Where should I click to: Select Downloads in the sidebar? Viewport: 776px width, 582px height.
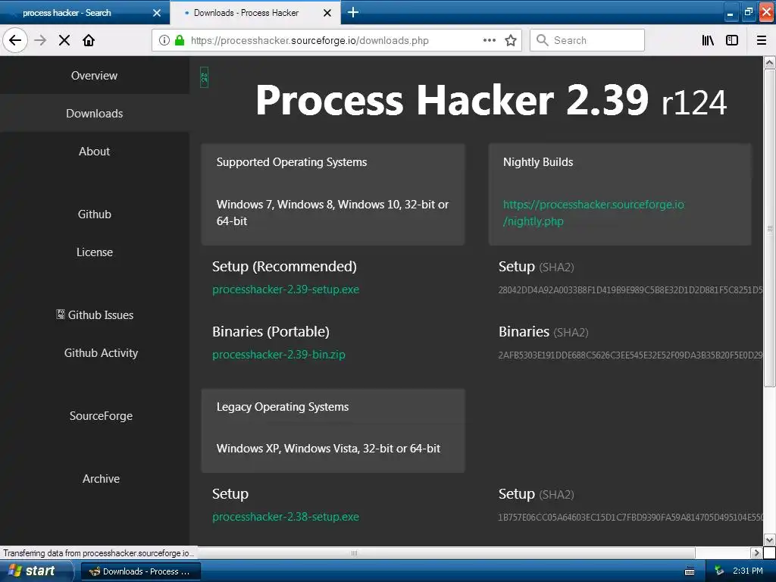point(94,114)
